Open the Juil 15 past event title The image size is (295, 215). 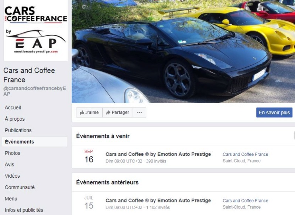158,201
